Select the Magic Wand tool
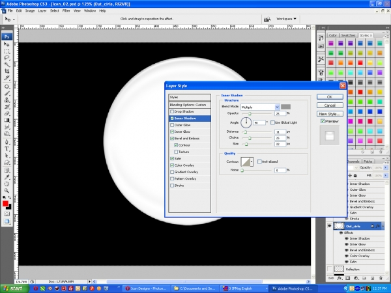The height and width of the screenshot is (293, 391). (7, 64)
